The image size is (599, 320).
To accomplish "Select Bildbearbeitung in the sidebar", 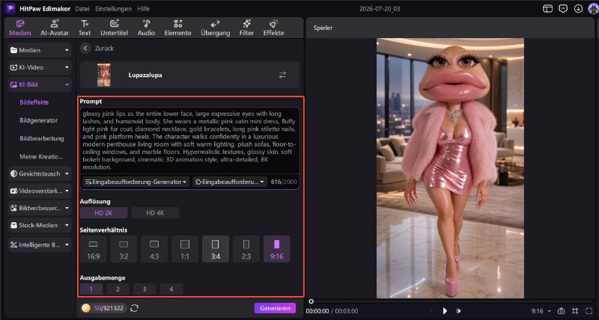I will (x=42, y=138).
